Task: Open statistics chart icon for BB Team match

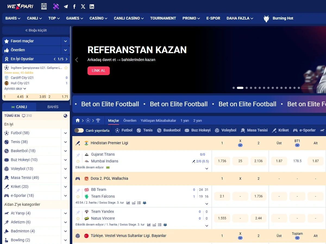Action: click(128, 203)
